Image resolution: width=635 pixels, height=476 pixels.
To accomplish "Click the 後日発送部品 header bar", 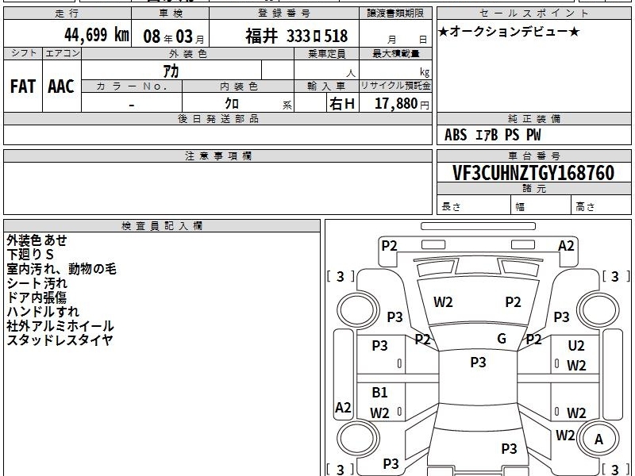I will click(217, 118).
